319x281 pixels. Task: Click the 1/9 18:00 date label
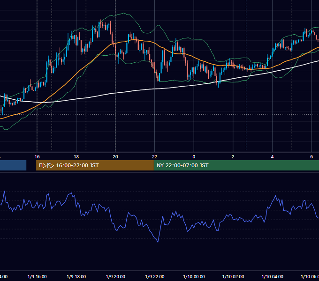click(76, 276)
